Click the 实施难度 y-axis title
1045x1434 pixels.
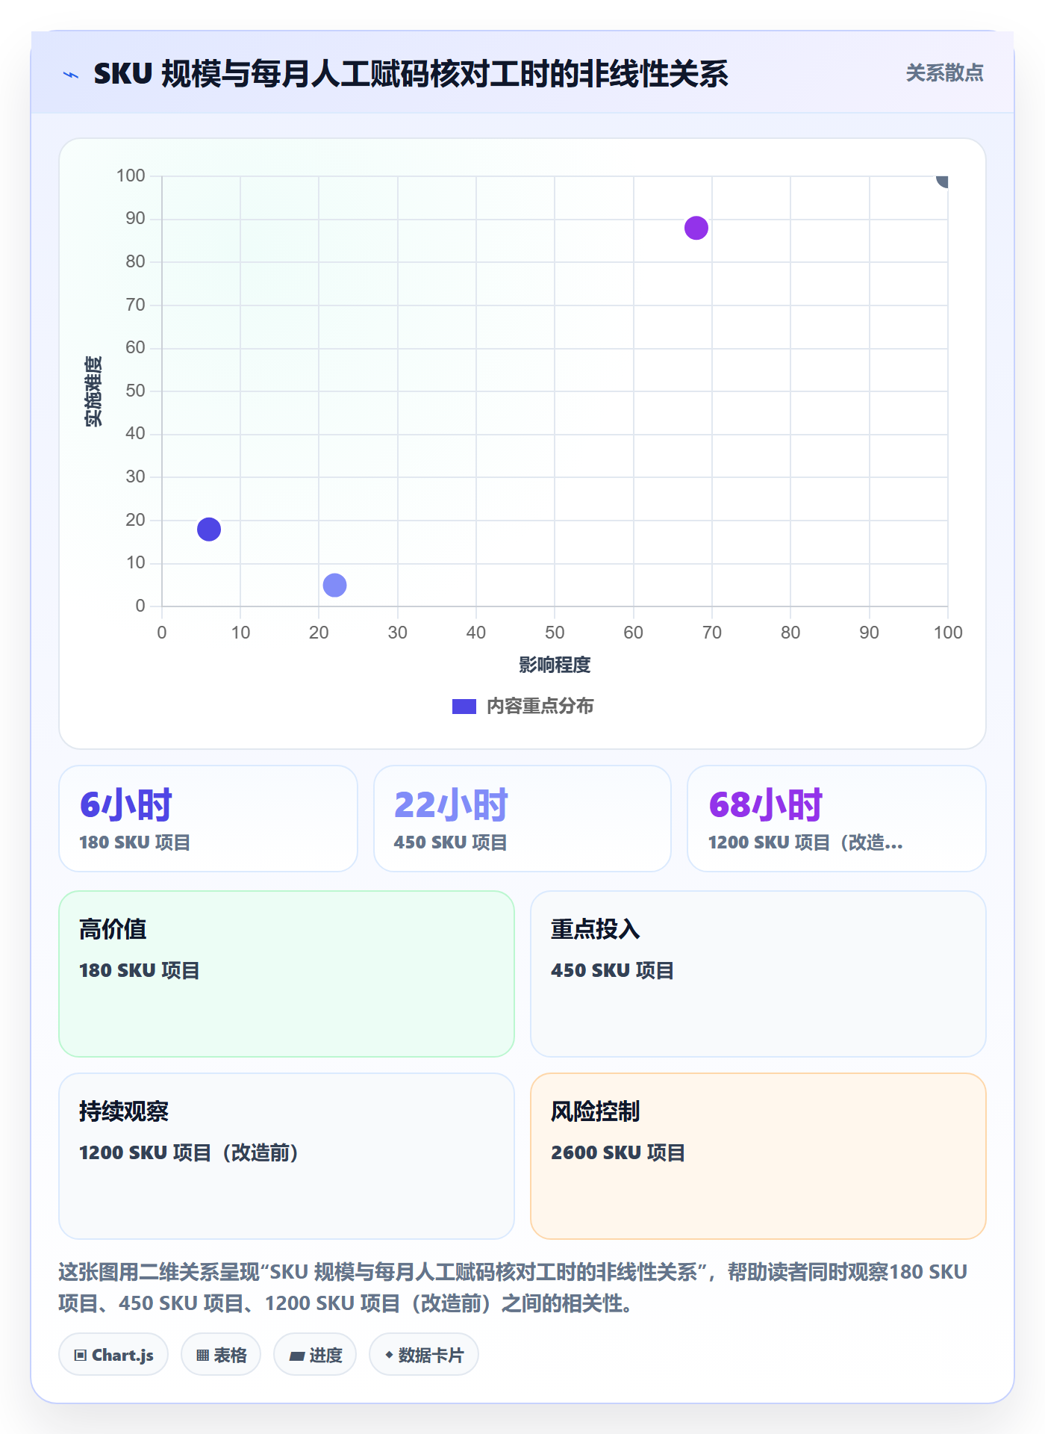93,391
